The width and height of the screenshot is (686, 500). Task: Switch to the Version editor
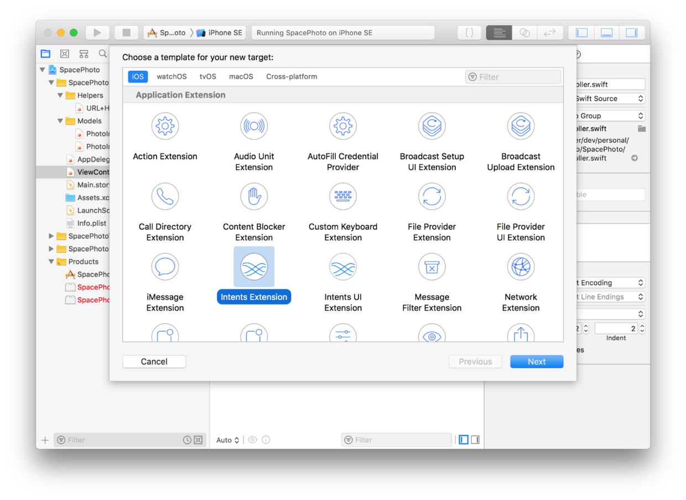pos(549,33)
